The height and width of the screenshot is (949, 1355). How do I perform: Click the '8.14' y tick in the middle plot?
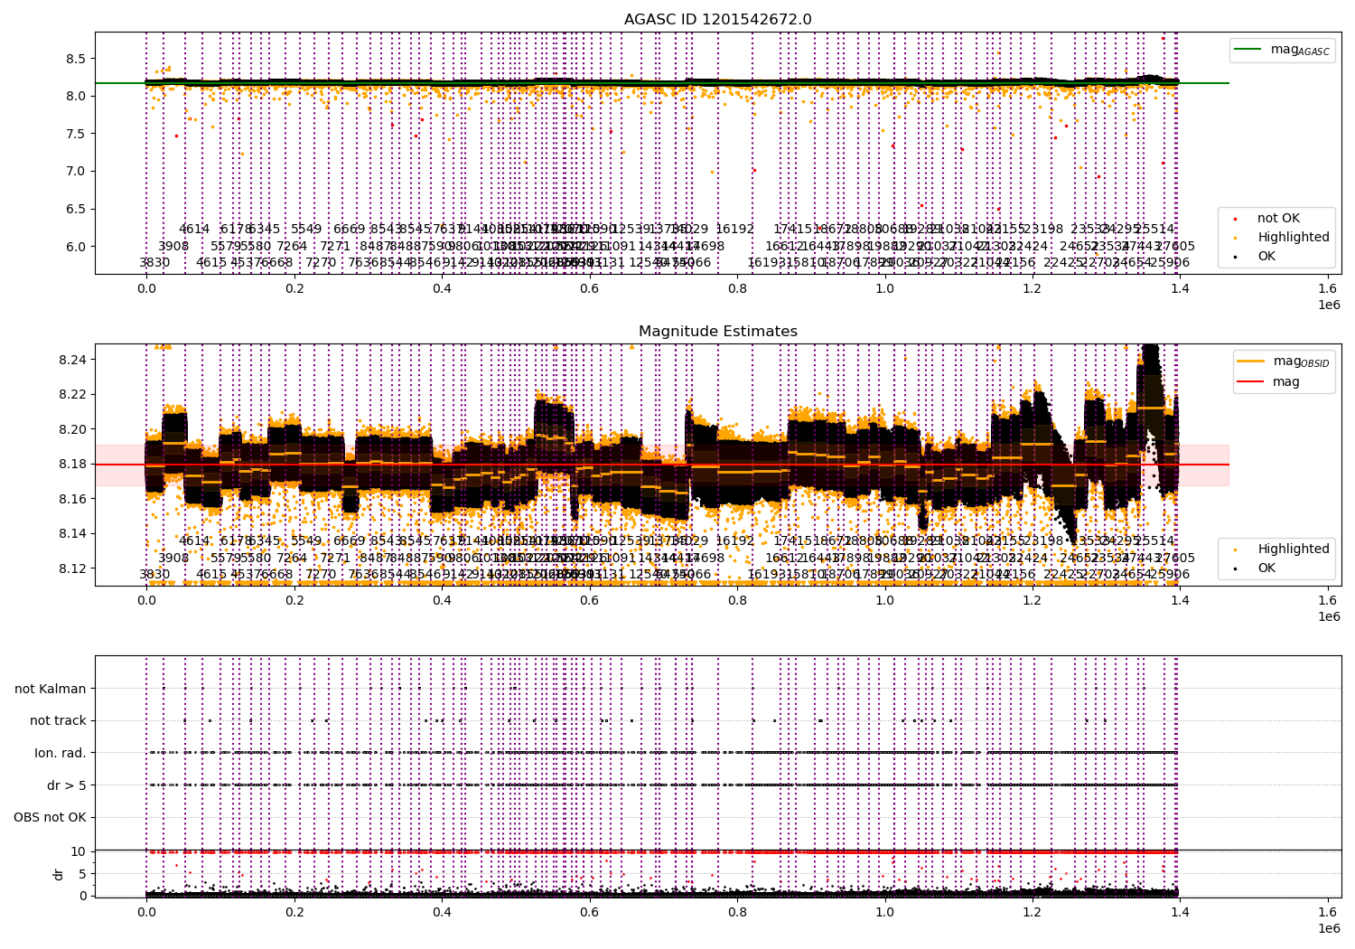click(72, 533)
